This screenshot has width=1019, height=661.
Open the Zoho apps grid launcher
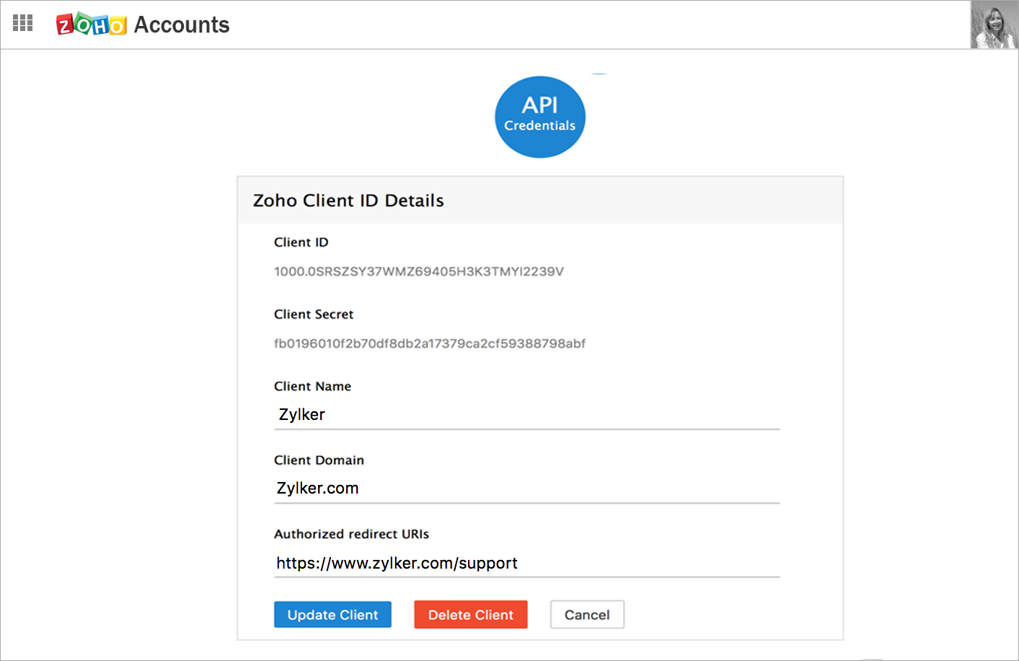[22, 22]
